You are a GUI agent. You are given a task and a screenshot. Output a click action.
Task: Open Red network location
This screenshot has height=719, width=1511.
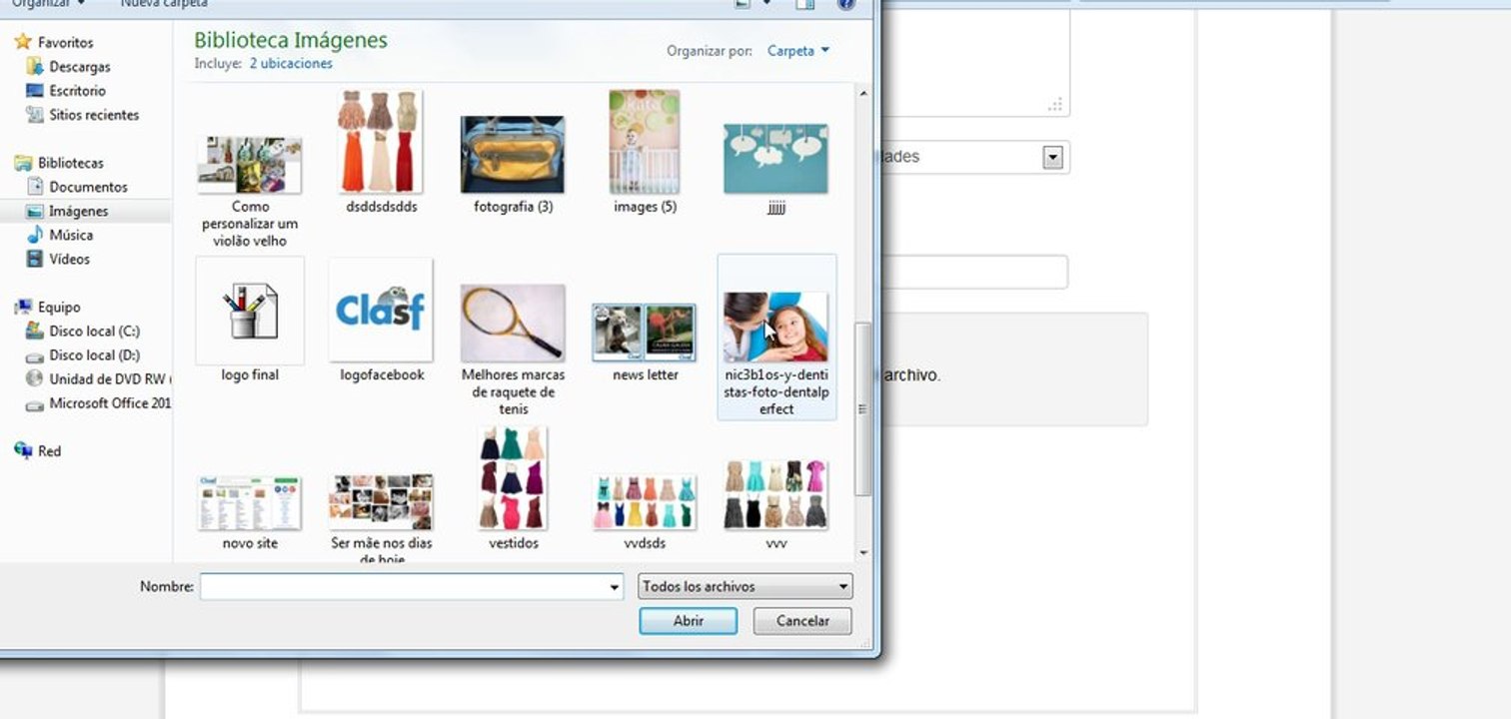pos(49,451)
